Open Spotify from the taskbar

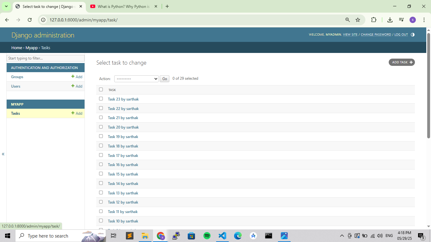207,236
